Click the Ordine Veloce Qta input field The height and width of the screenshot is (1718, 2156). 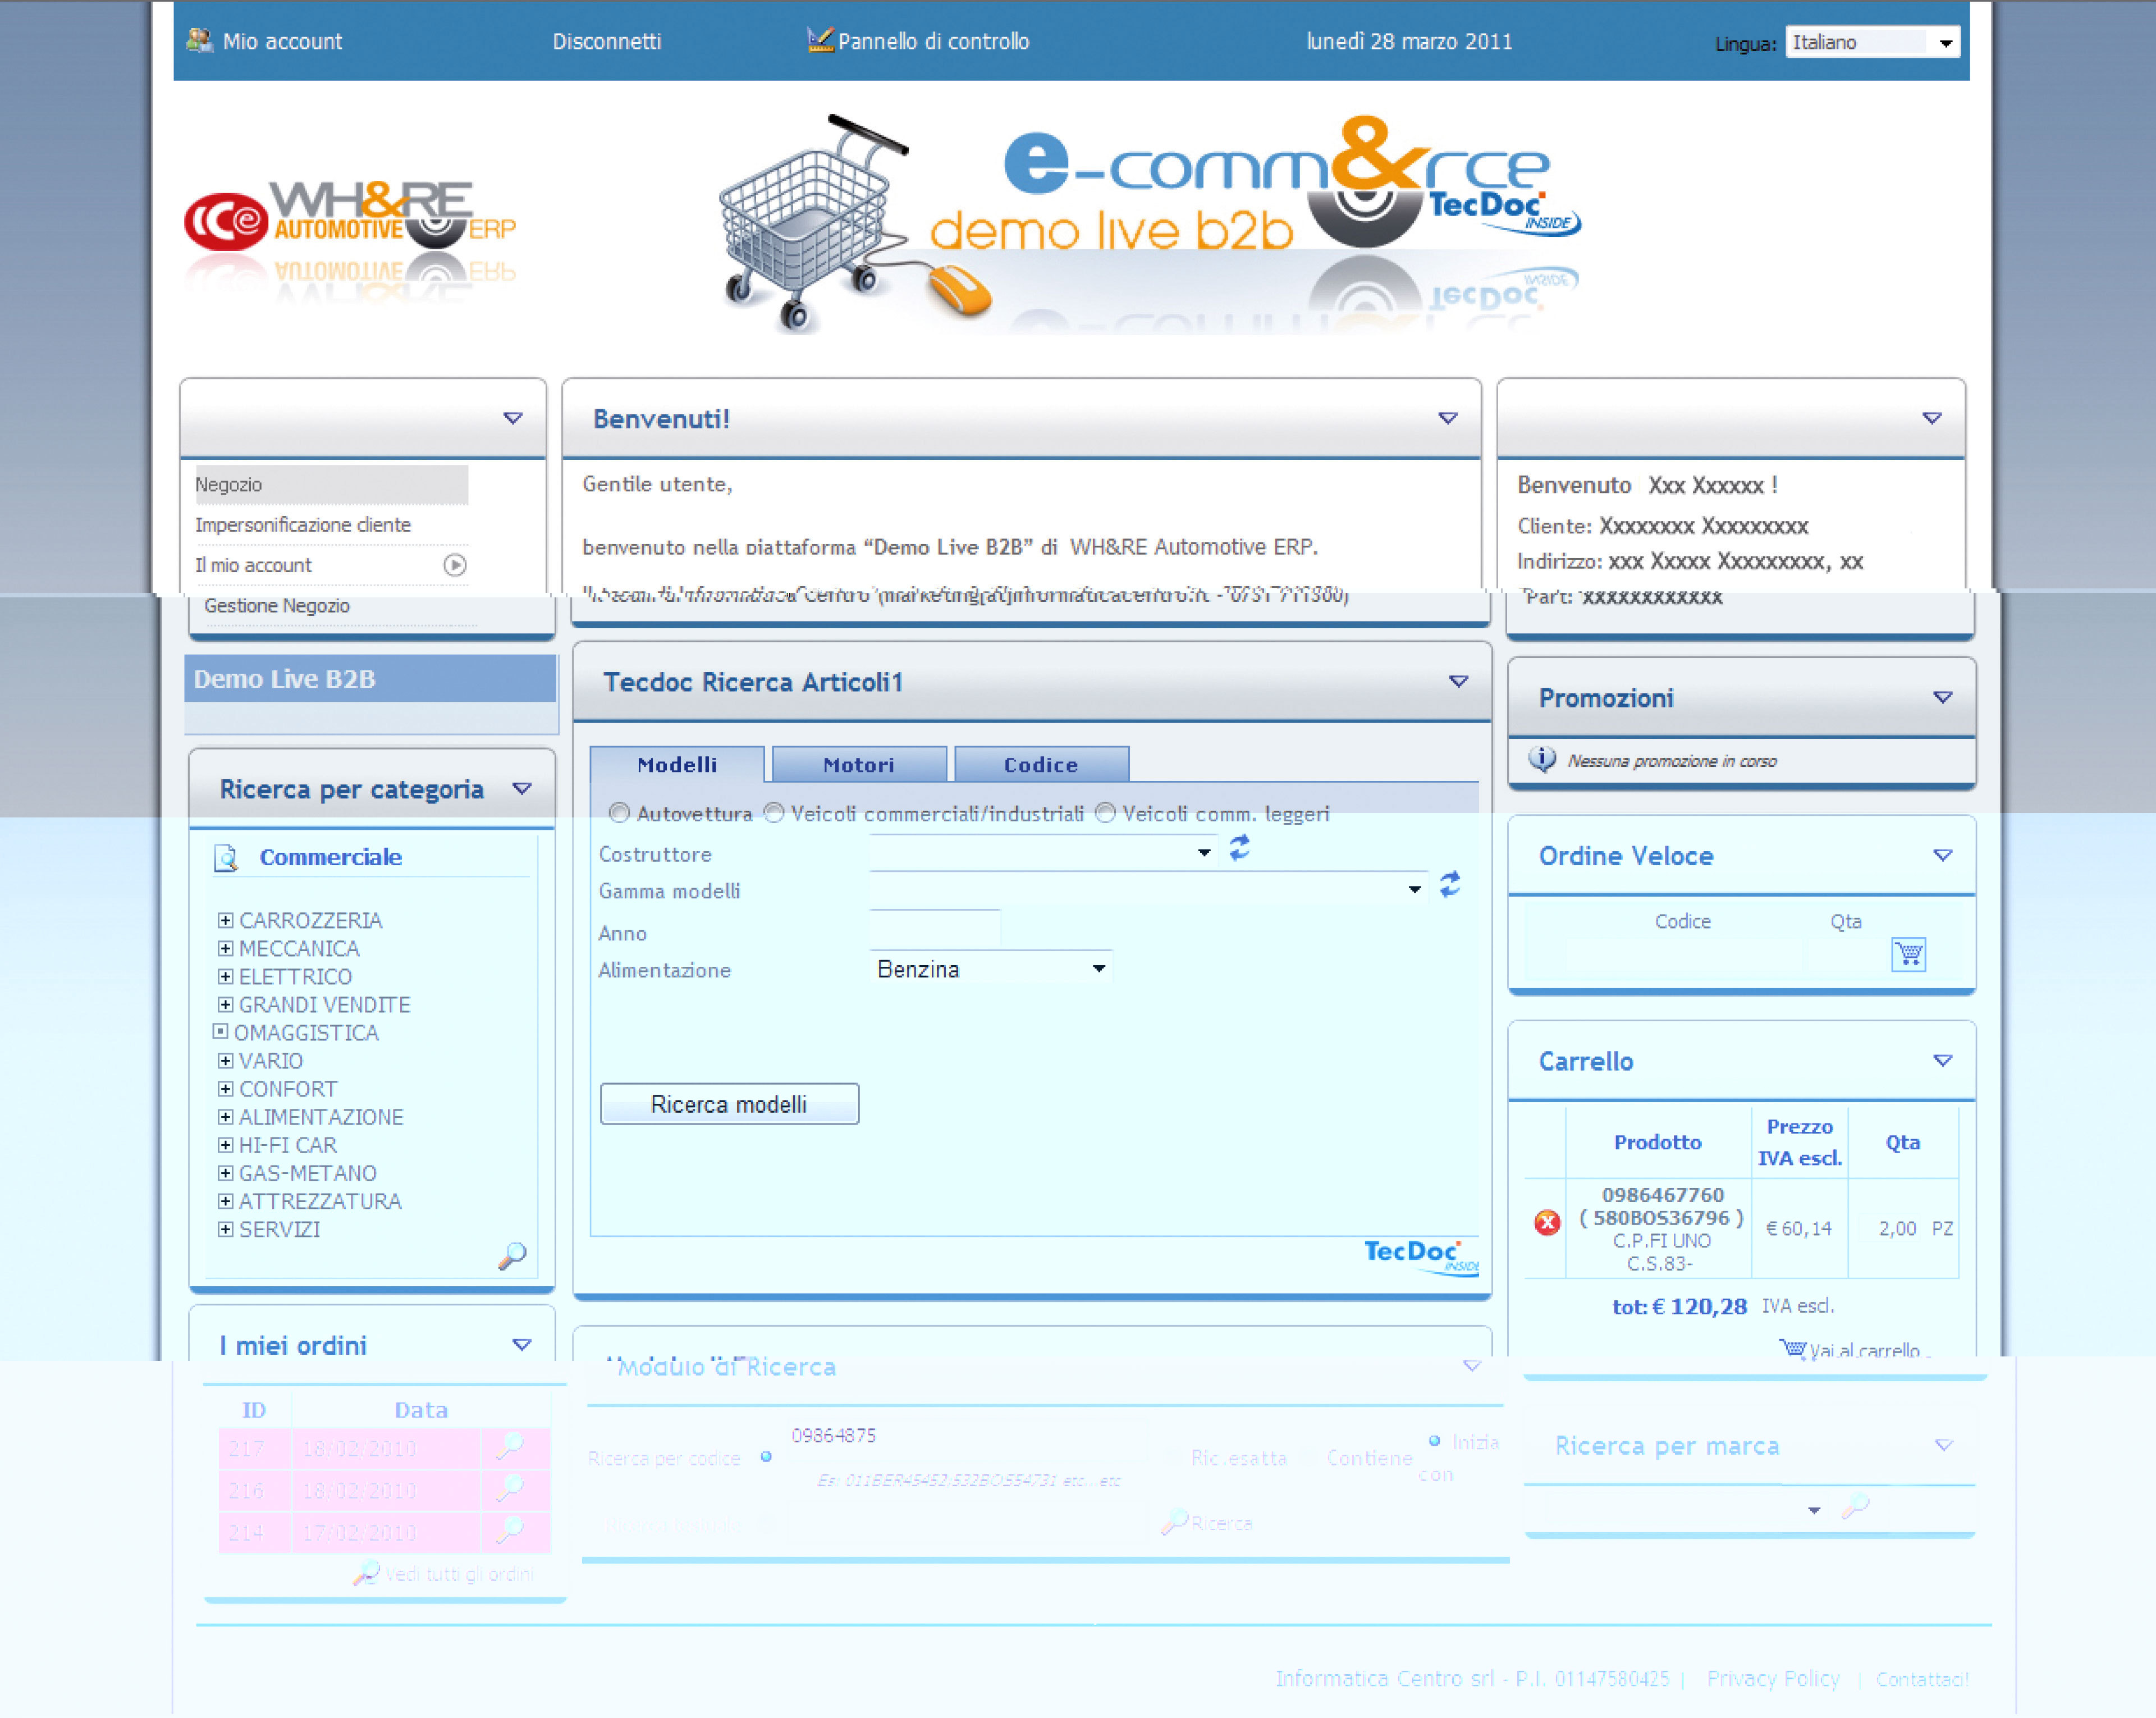click(x=1847, y=954)
